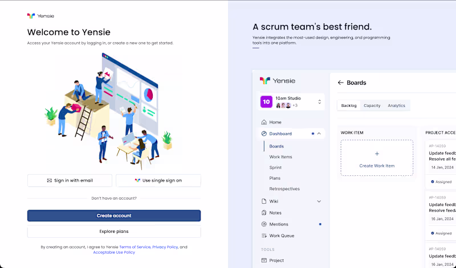Open the 10am Studio workspace switcher arrows
This screenshot has height=268, width=456.
pos(319,102)
